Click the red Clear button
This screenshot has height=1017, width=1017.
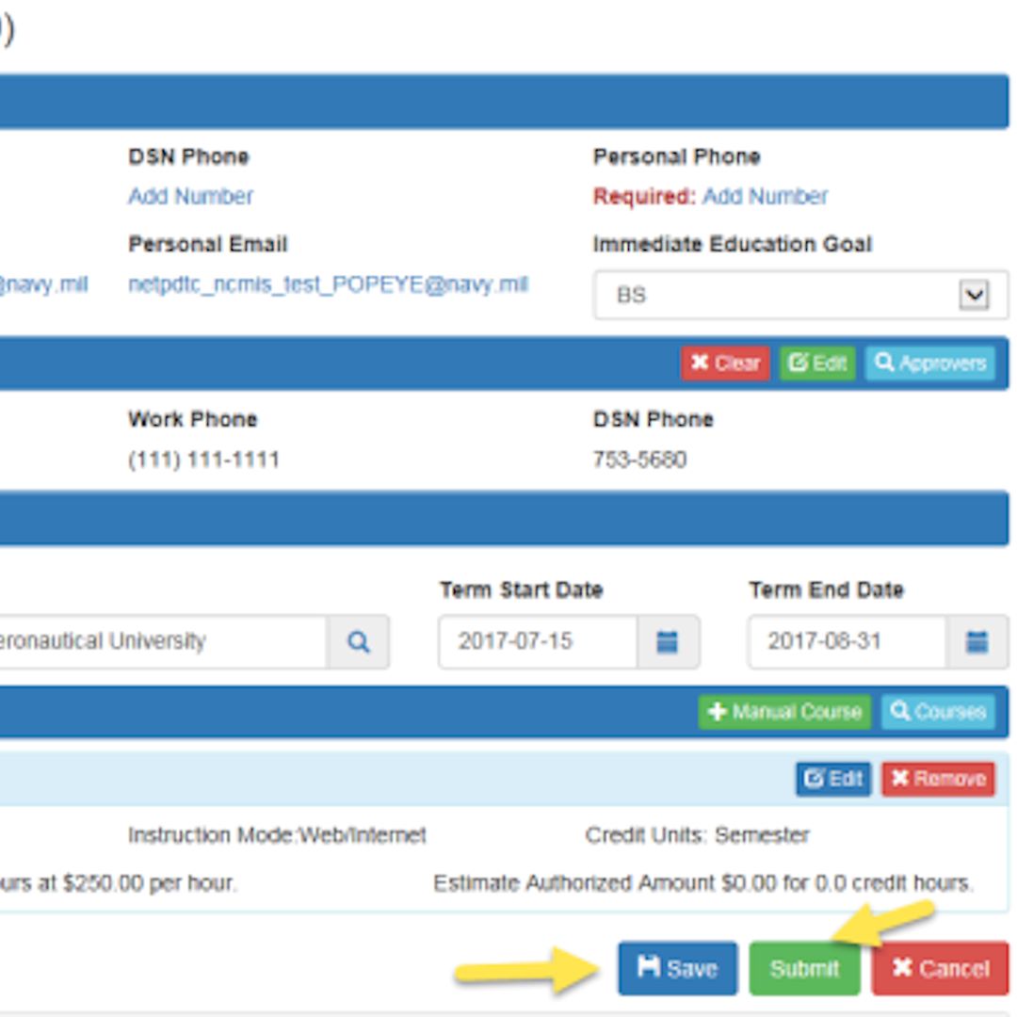(725, 363)
